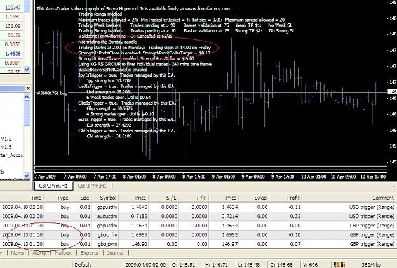Click the GBP trigger (Range) comment on the gbpjpym row
This screenshot has width=397, height=268.
pos(372,245)
